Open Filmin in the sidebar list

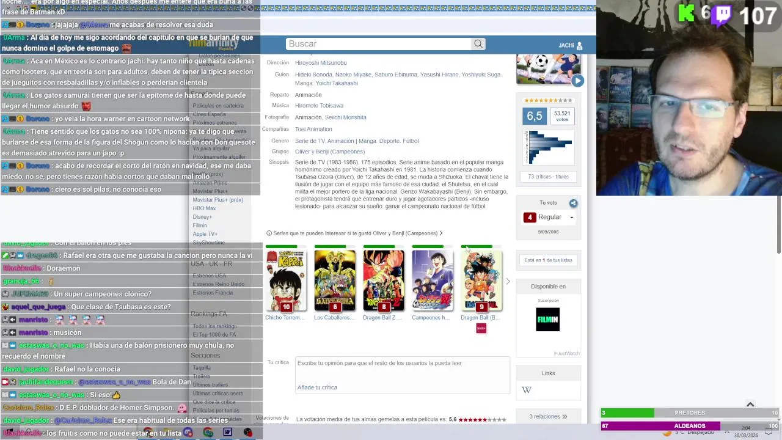click(200, 226)
